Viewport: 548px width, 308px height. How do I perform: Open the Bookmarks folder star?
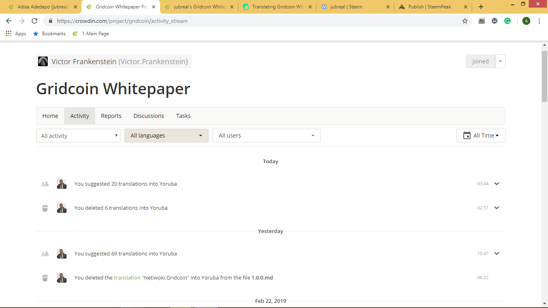tap(36, 34)
